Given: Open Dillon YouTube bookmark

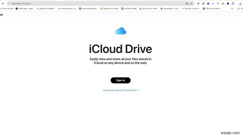Looking at the screenshot, I should coord(7,9).
